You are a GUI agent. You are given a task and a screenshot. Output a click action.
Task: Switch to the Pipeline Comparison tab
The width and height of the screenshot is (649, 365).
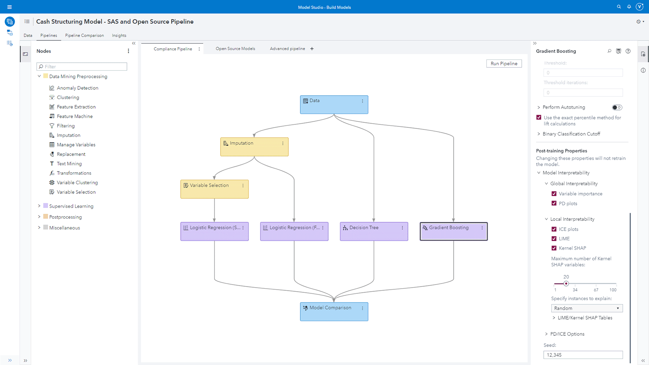[x=84, y=35]
